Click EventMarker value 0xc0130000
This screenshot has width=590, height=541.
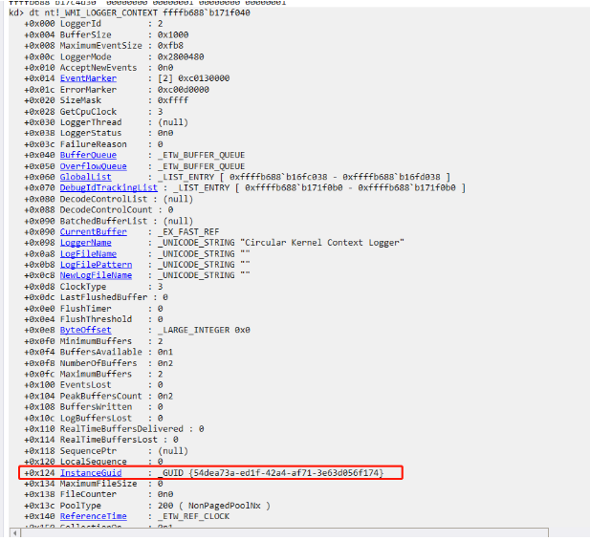pos(204,78)
